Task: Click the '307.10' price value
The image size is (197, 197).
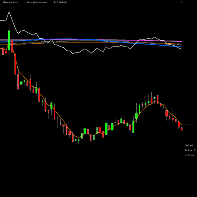Action: point(189,145)
